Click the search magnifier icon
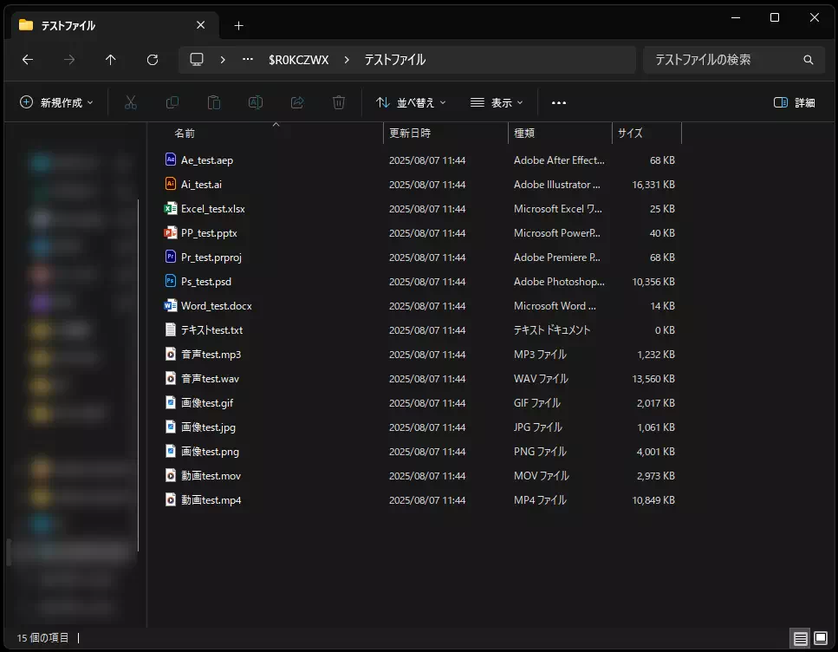Viewport: 838px width, 652px height. pyautogui.click(x=808, y=60)
